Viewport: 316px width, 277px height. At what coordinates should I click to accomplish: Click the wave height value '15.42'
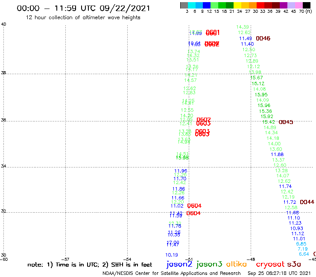coord(269,122)
